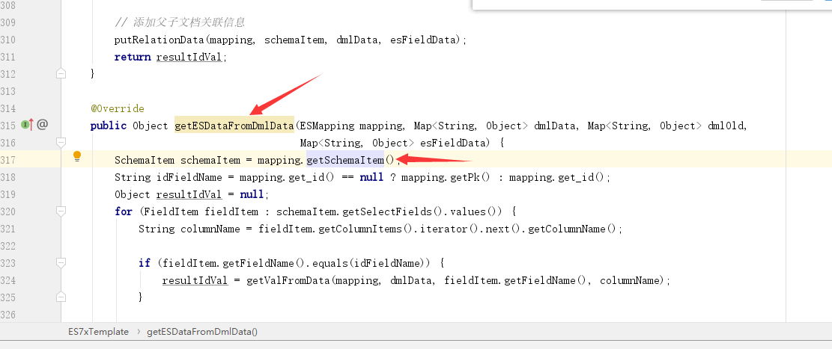Click the getColumnItems() call
The width and height of the screenshot is (832, 349).
[365, 229]
